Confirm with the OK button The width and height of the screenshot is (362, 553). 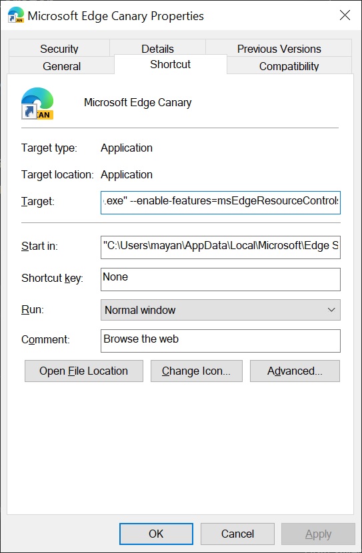[x=156, y=534]
